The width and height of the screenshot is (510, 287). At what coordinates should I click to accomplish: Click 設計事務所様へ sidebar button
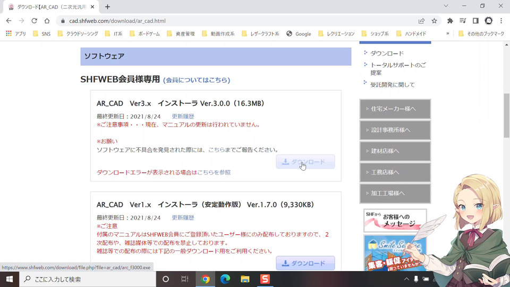(x=395, y=130)
